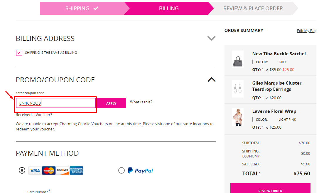Open the Laverne Floral Wrap thumbnail
This screenshot has width=329, height=193.
[238, 117]
